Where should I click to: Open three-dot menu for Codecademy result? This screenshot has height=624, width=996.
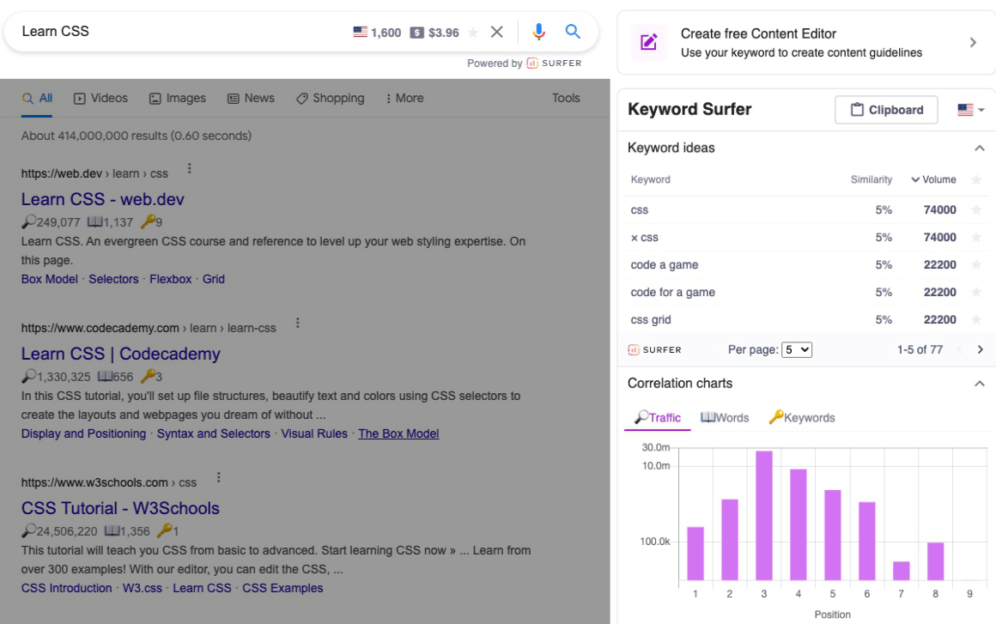pyautogui.click(x=298, y=324)
